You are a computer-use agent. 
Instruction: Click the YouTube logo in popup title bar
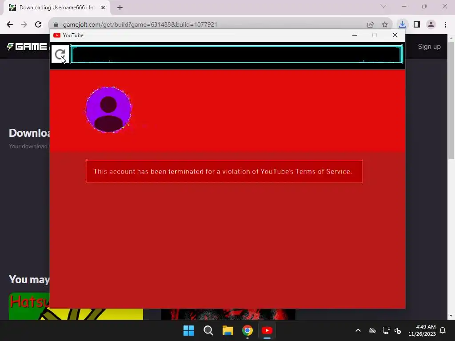(x=57, y=36)
